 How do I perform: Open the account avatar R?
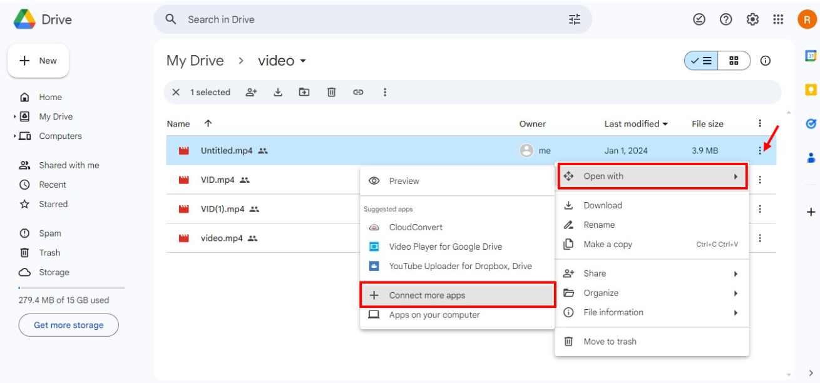(807, 19)
